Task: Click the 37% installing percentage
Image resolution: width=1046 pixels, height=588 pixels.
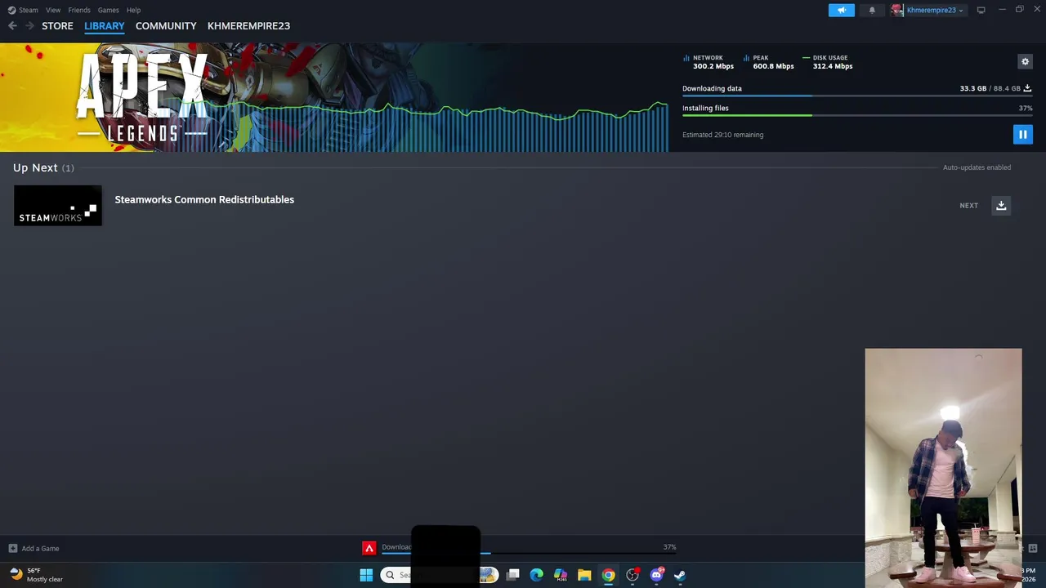Action: (x=1026, y=108)
